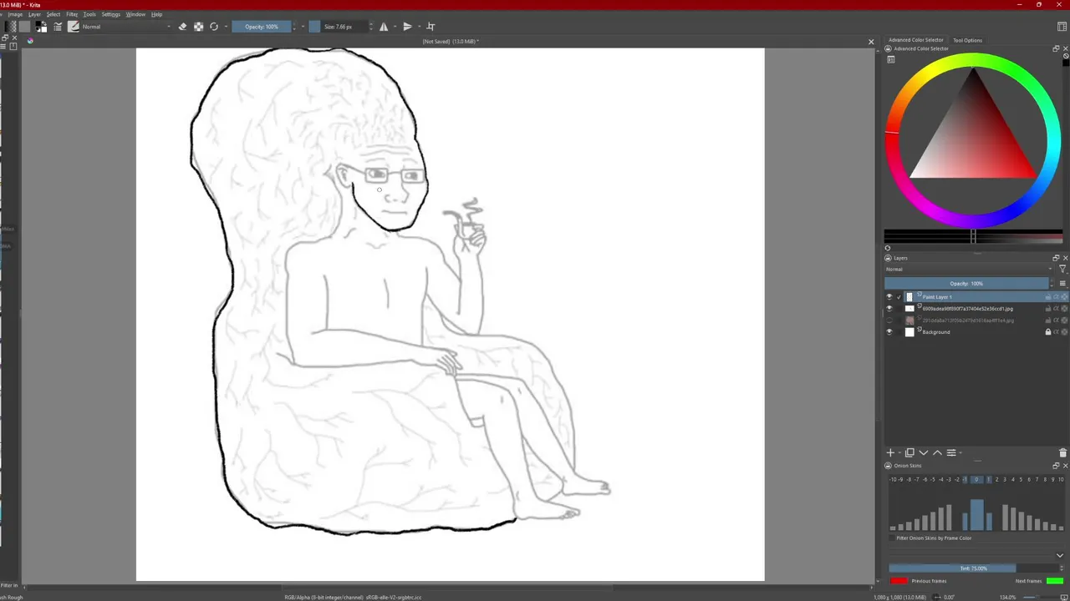
Task: Open the Select menu
Action: click(53, 14)
